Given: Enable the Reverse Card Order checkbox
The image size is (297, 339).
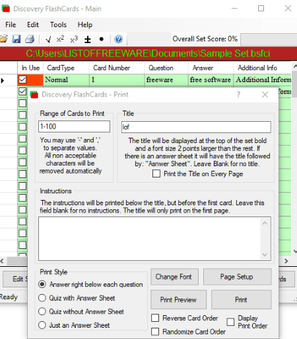Looking at the screenshot, I should [x=155, y=318].
